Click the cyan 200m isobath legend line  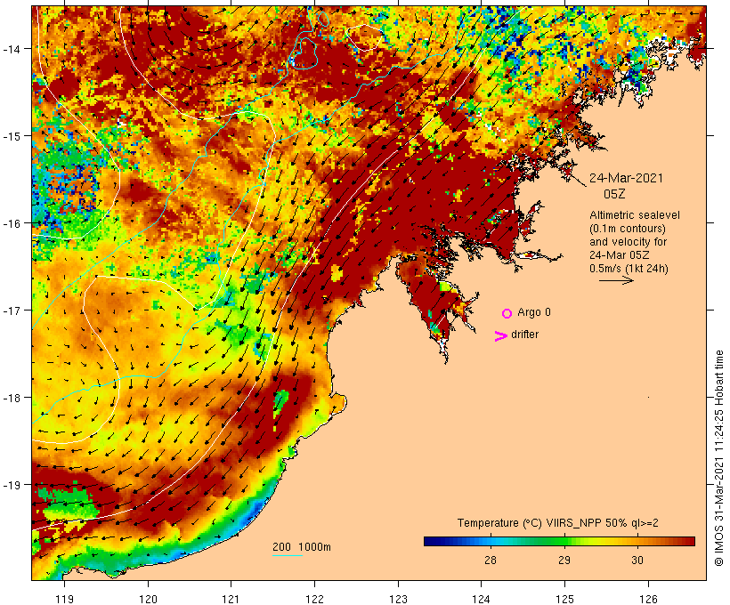pyautogui.click(x=288, y=555)
